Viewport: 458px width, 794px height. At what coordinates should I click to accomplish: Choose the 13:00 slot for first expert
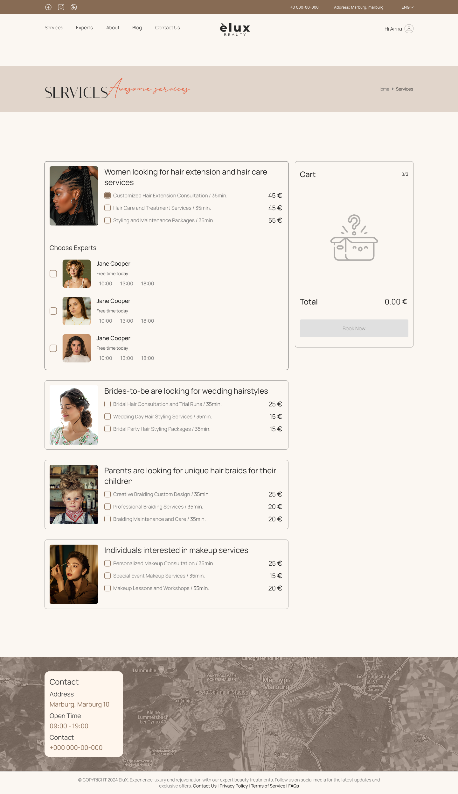[x=127, y=283]
